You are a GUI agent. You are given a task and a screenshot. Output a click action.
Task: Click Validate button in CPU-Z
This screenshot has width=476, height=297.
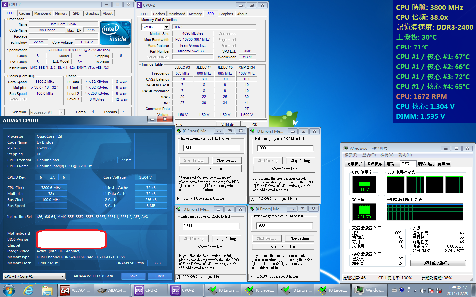click(x=228, y=125)
